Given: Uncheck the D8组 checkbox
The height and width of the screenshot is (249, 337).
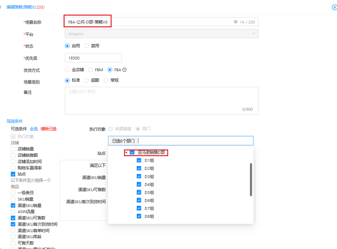Looking at the screenshot, I should click(139, 216).
